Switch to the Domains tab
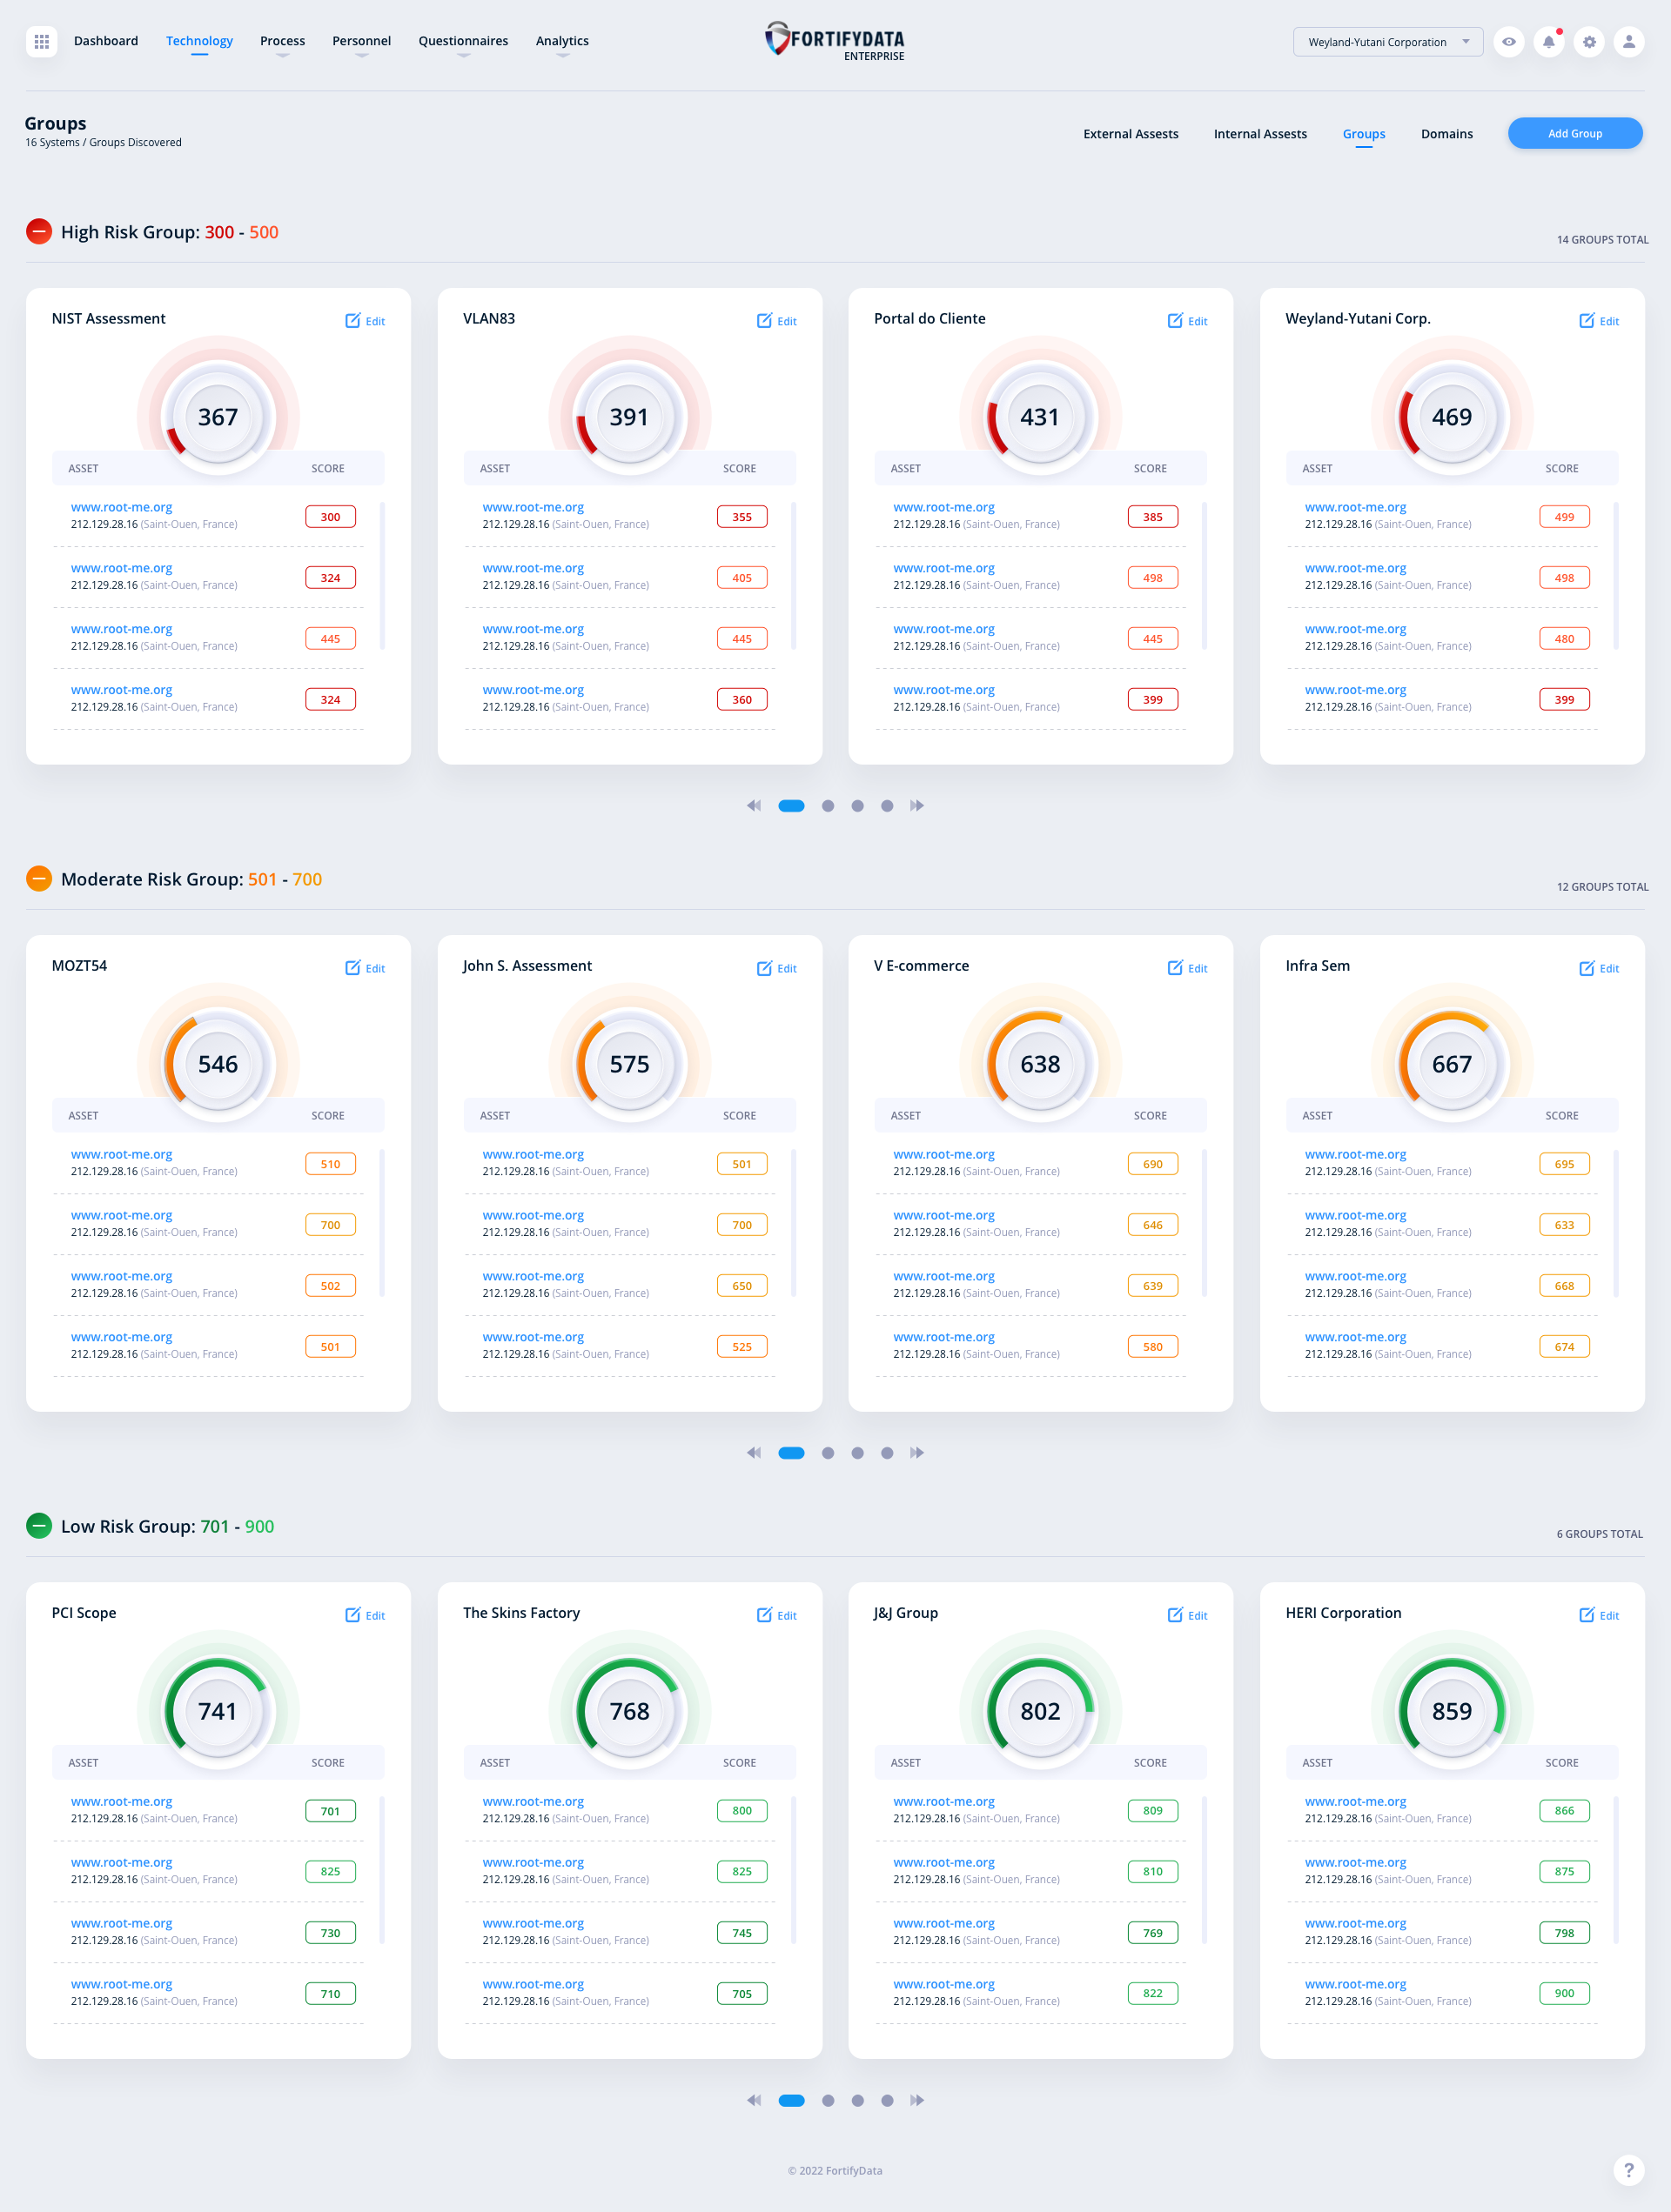 point(1446,133)
